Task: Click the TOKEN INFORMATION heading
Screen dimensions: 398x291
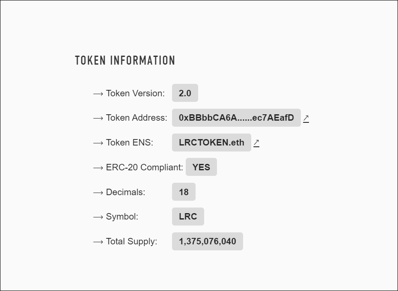Action: pos(125,60)
